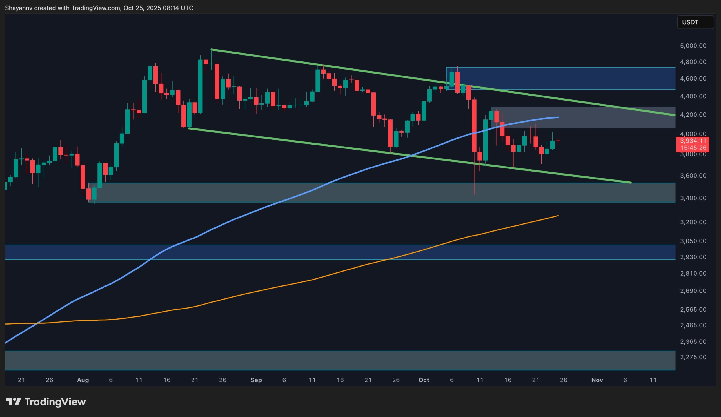Screen dimensions: 721x417
Task: Select the USDT currency unit button
Action: click(x=696, y=22)
